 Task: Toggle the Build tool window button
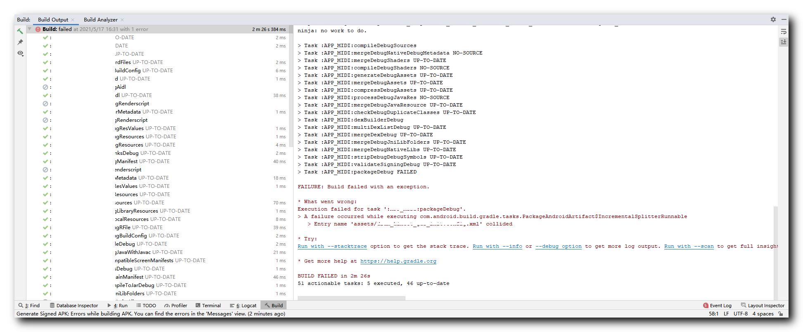[x=274, y=306]
